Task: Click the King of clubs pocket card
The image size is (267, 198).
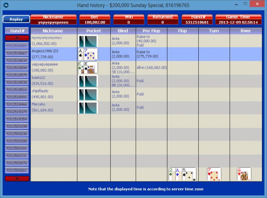Action: [x=81, y=68]
